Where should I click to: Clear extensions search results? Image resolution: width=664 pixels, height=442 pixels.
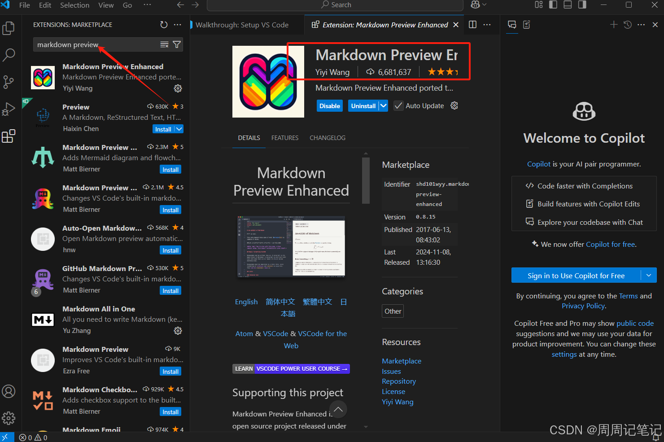click(165, 44)
